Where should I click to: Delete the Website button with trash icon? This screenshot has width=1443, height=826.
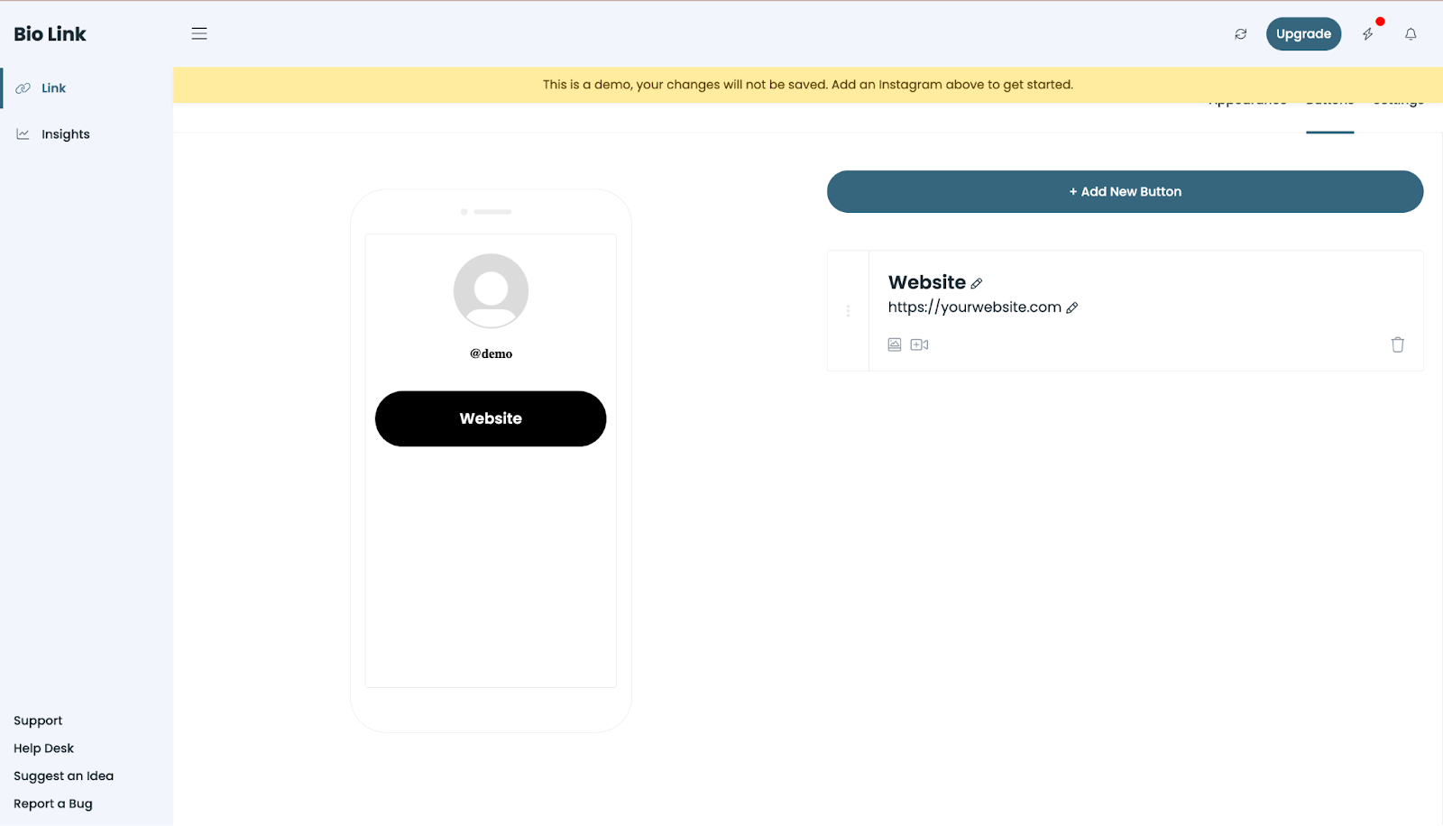(x=1398, y=344)
